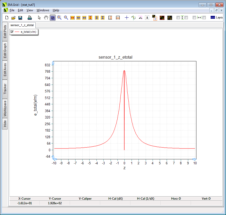Toggle the e_total(v/m) legend checkbox
Viewport: 226px width, 215px height.
(x=12, y=32)
